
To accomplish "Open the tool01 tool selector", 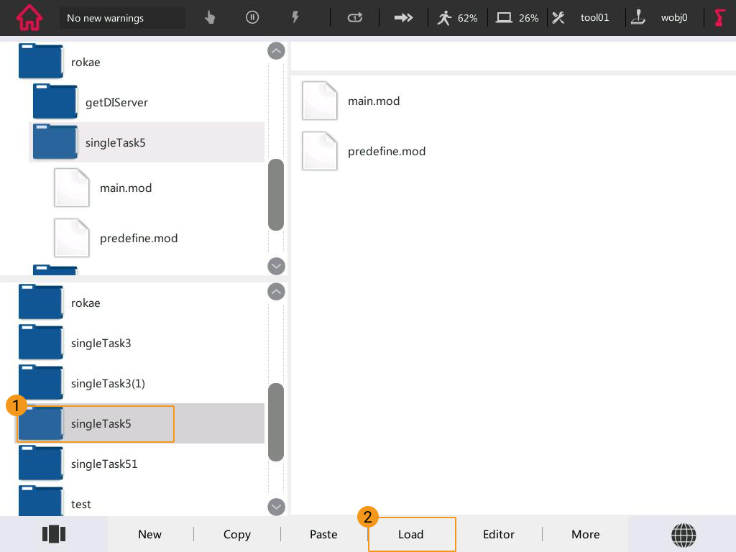I will tap(581, 18).
